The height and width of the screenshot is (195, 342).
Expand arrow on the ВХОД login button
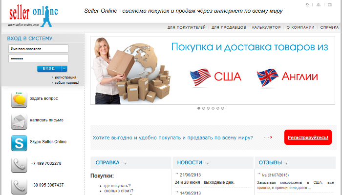[64, 69]
